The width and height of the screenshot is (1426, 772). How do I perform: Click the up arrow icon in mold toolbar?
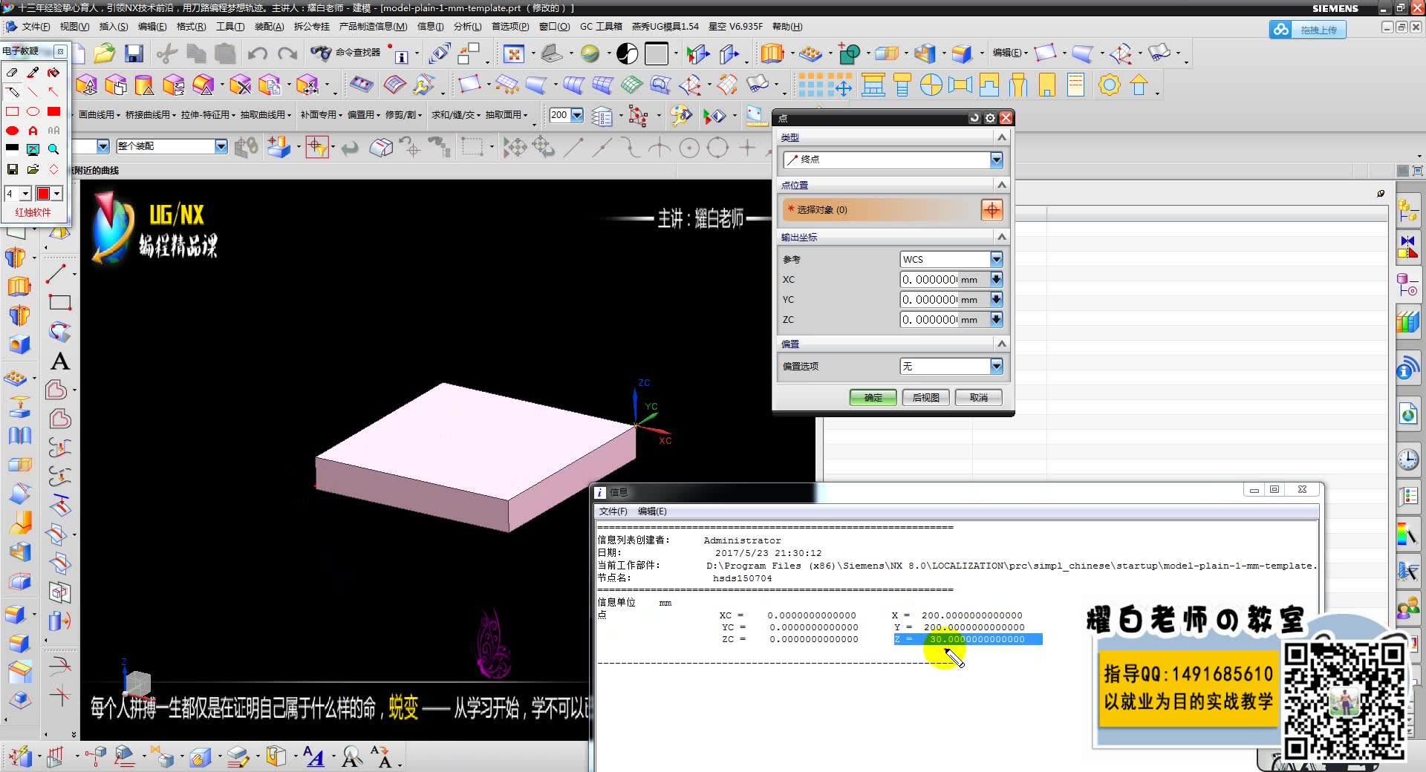point(1139,85)
